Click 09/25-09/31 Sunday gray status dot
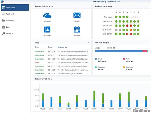Image resolution: width=151 pixels, height=113 pixels. coord(116,30)
